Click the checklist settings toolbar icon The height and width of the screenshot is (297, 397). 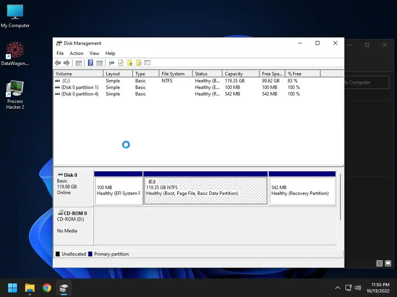(x=147, y=63)
